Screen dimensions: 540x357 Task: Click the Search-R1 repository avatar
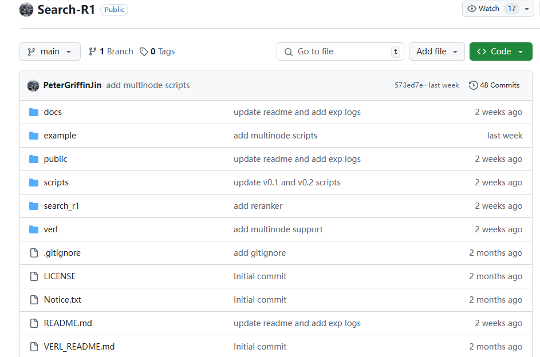[26, 10]
